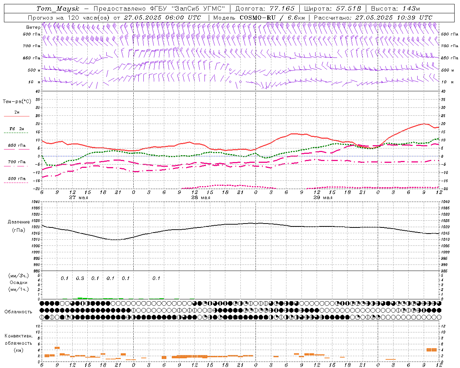Image resolution: width=460 pixels, height=368 pixels.
Task: Click the elevation text Высота: 143м
Action: click(395, 9)
